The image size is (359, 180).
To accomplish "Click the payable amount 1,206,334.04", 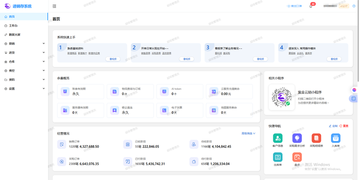I will point(220,164).
